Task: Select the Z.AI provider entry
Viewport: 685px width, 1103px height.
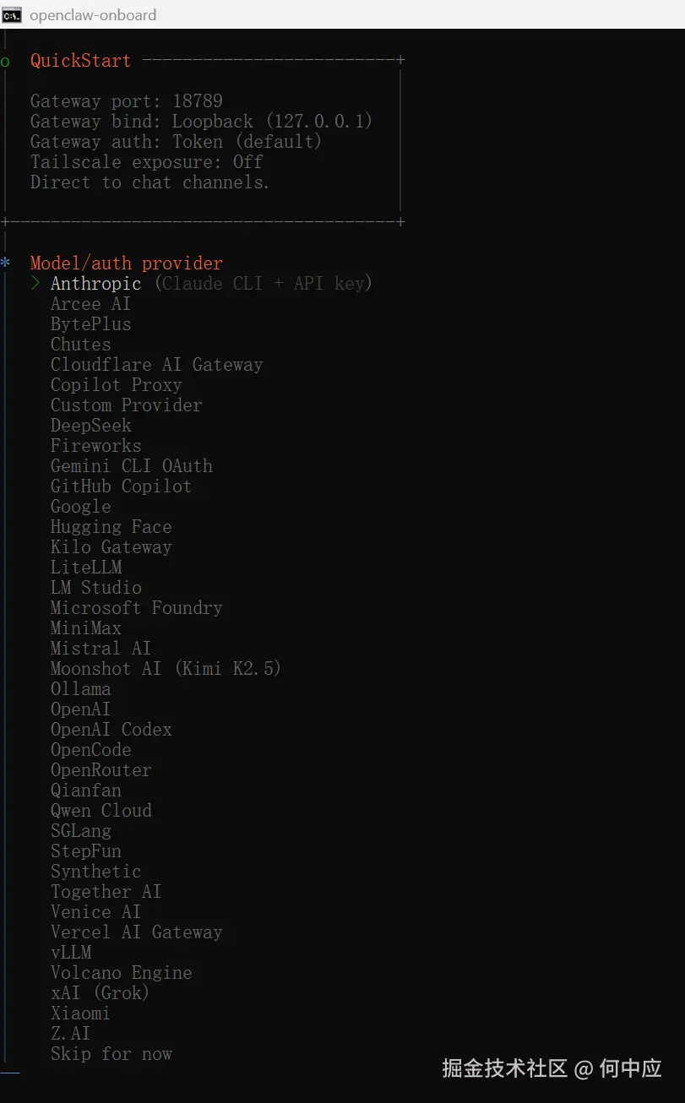Action: coord(70,1034)
